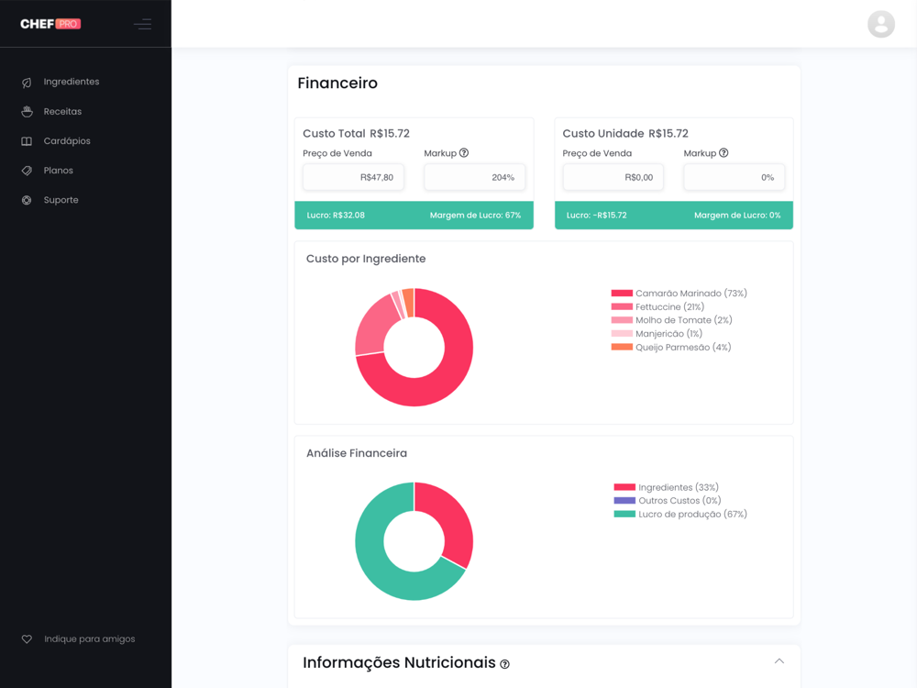Click the heart icon beside Indique para amigos
This screenshot has width=917, height=688.
pyautogui.click(x=27, y=638)
